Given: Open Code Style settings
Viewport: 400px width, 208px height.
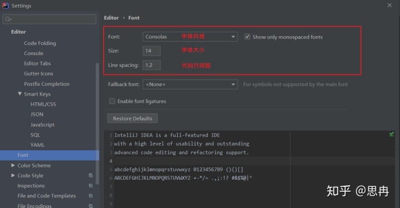Looking at the screenshot, I should (31, 176).
